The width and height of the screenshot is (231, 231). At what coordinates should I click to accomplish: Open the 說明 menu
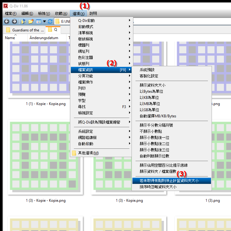pyautogui.click(x=93, y=14)
